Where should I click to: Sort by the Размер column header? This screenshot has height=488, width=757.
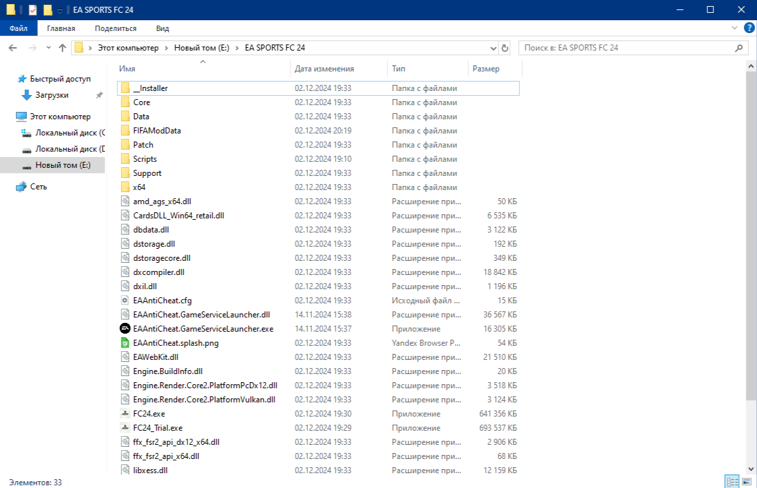[486, 69]
